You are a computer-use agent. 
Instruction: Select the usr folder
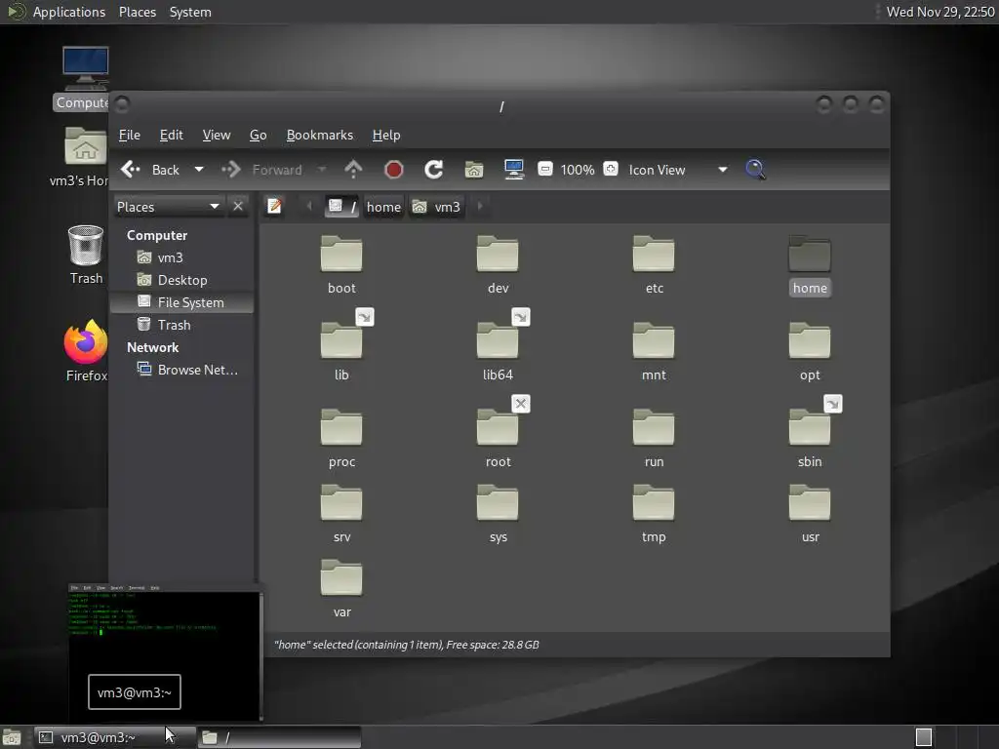pyautogui.click(x=810, y=513)
